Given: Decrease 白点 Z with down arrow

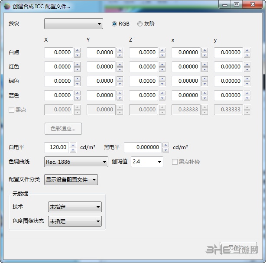Looking at the screenshot, I should pos(162,55).
